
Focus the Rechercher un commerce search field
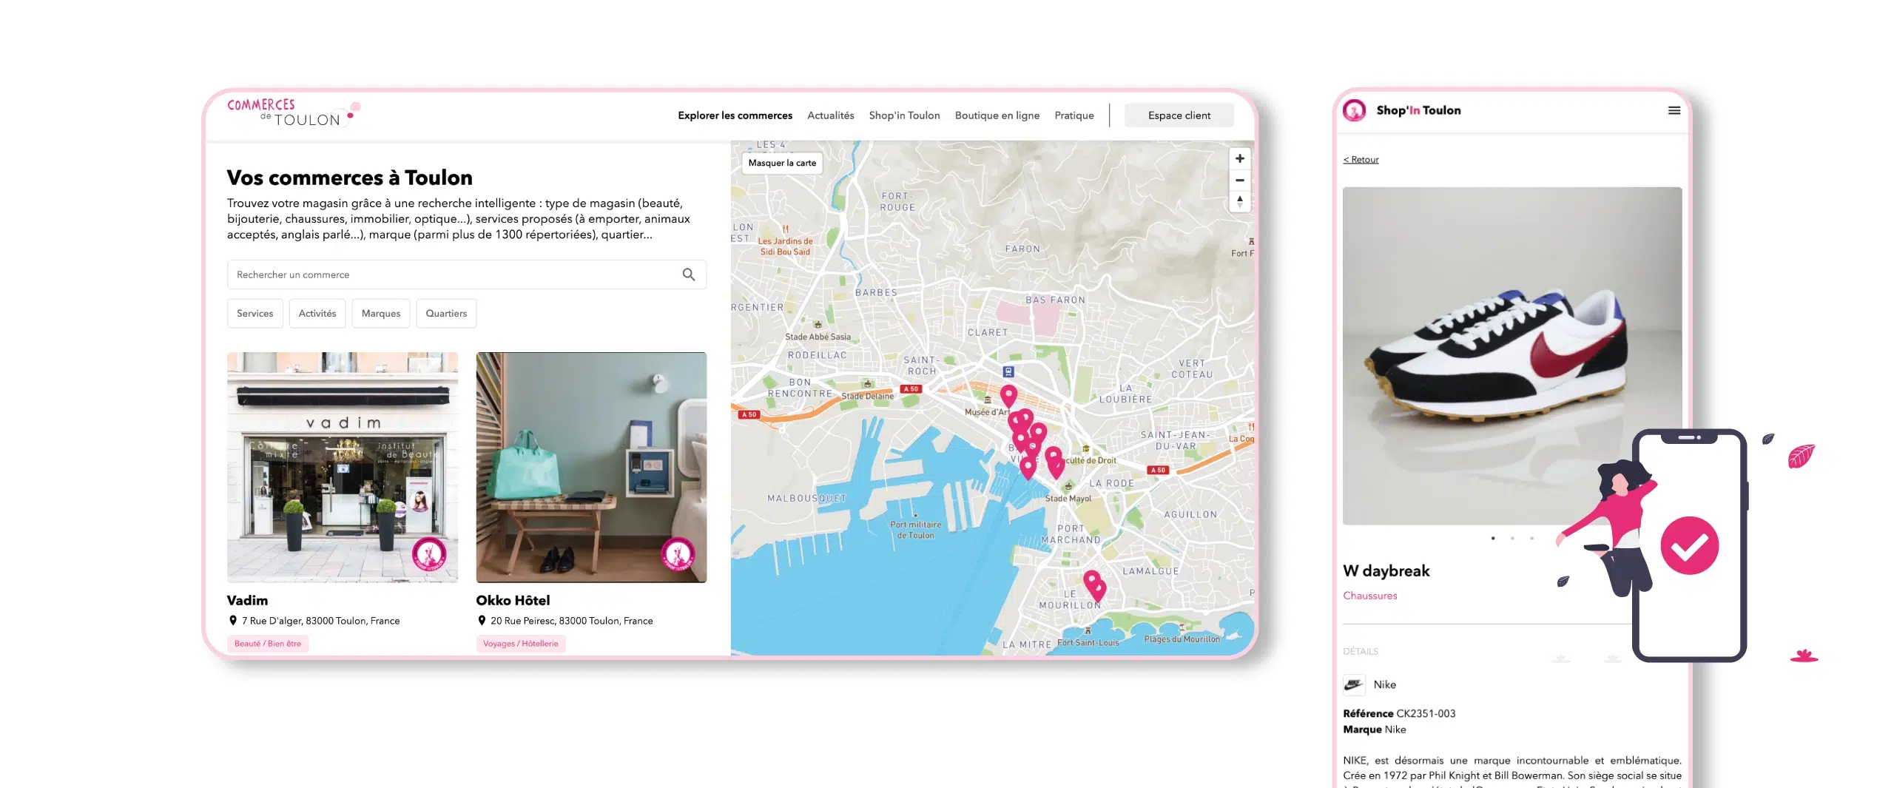point(466,275)
